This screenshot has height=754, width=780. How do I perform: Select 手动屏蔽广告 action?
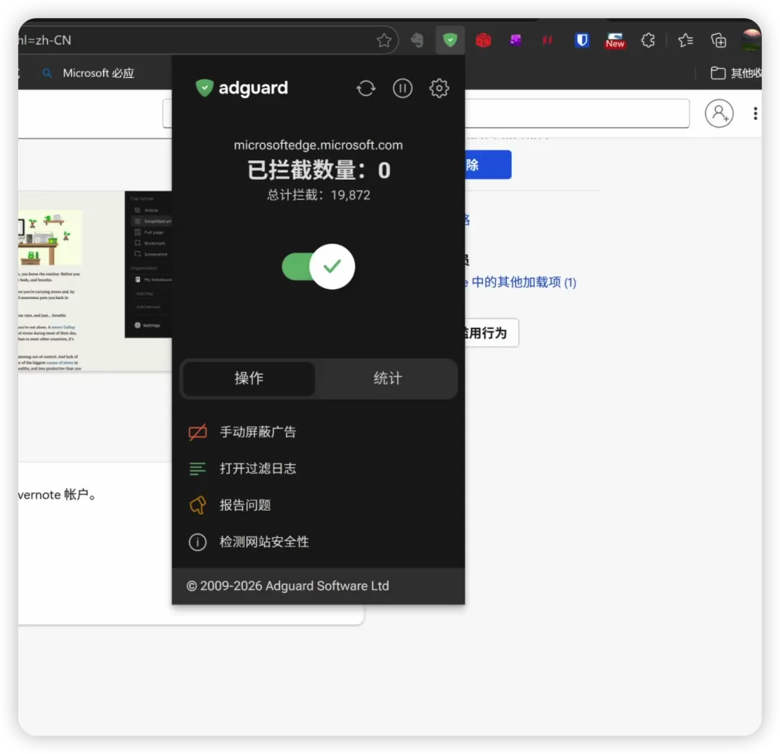pyautogui.click(x=318, y=432)
